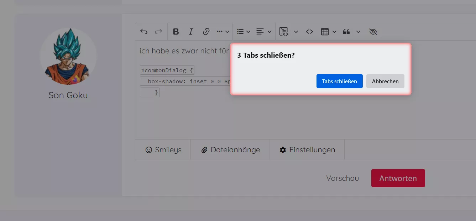This screenshot has width=476, height=221.
Task: Toggle italic formatting
Action: 191,32
